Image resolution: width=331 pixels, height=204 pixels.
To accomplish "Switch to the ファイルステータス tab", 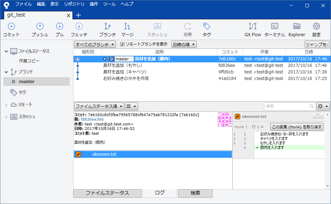I will 107,193.
